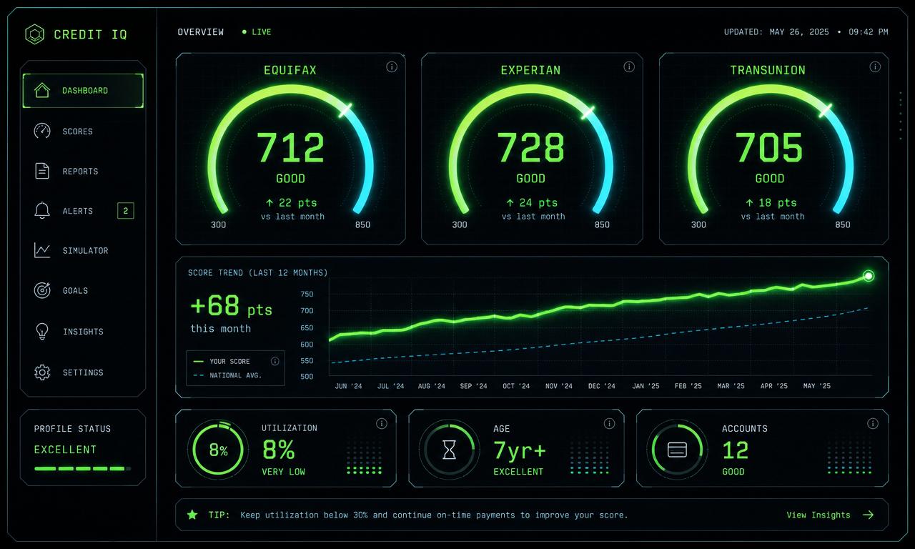Click the Credit IQ title text

[x=91, y=34]
